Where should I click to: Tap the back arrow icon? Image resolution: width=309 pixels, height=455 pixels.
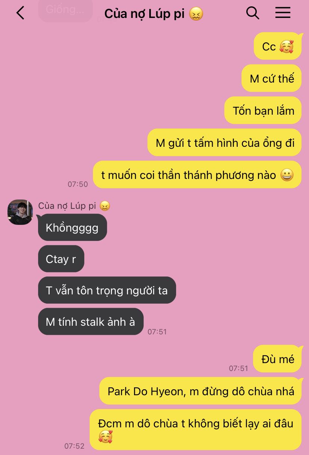coord(21,13)
